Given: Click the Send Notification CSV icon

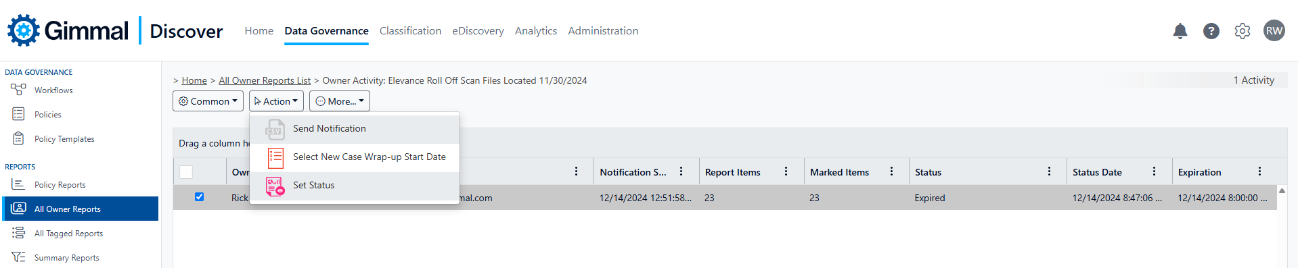Looking at the screenshot, I should [x=275, y=129].
